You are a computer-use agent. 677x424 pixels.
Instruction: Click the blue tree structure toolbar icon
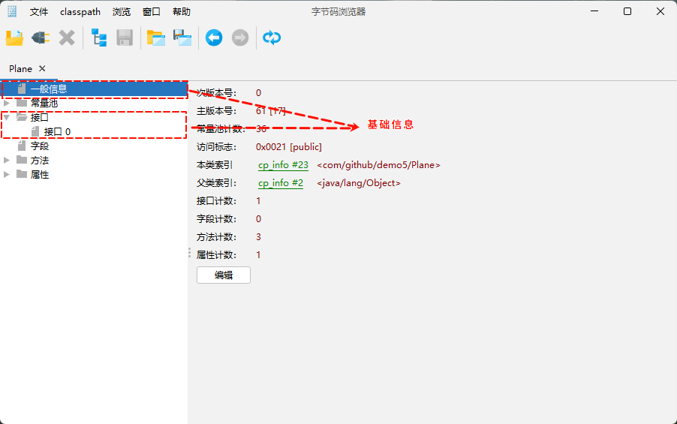pyautogui.click(x=99, y=38)
